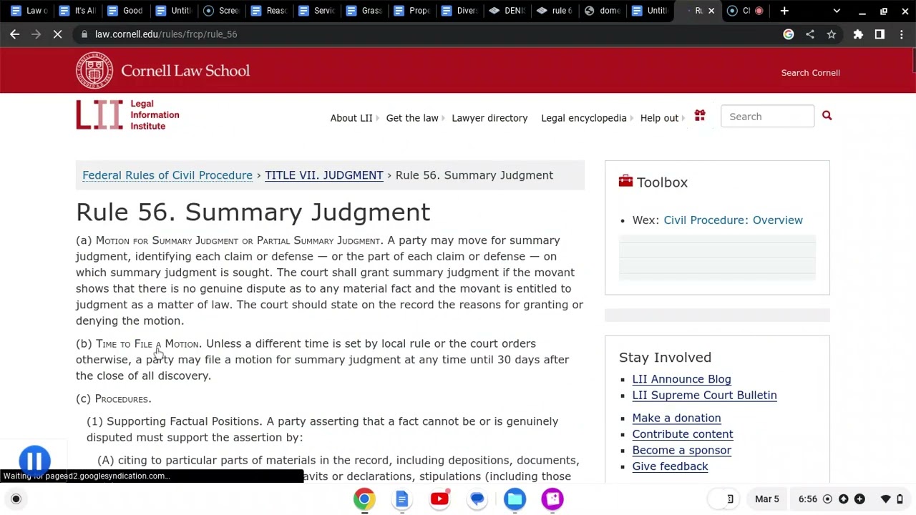The height and width of the screenshot is (515, 916).
Task: Open the Extensions puzzle icon
Action: (858, 34)
